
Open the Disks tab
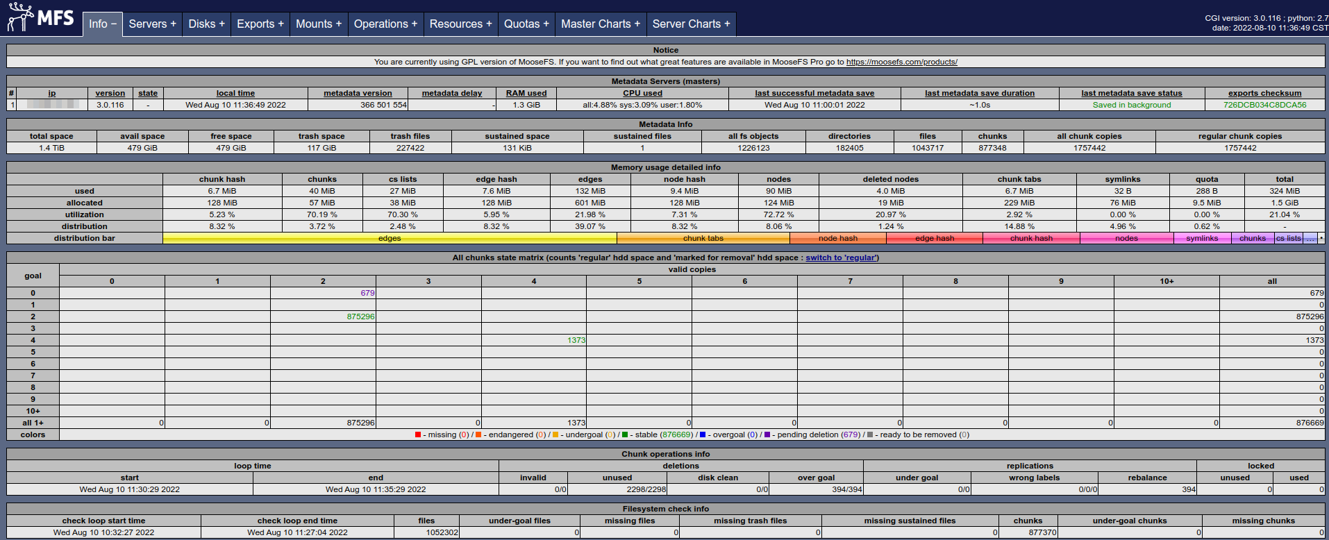pos(207,24)
